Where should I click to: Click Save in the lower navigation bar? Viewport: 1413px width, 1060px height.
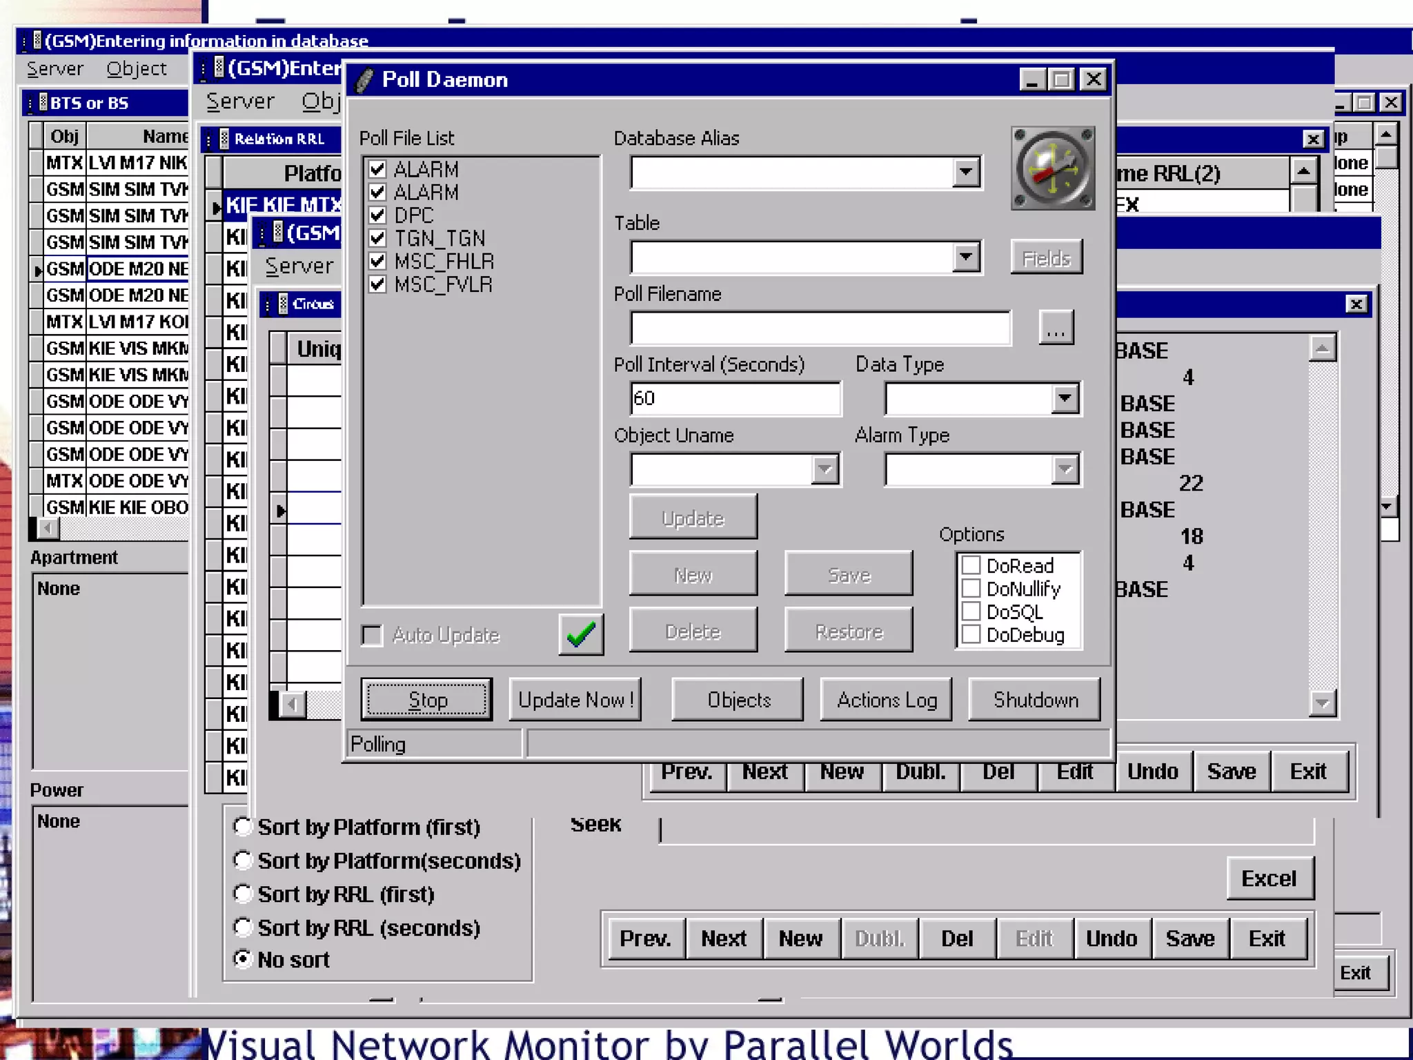click(x=1190, y=939)
